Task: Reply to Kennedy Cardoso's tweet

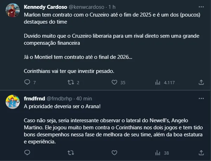Action: point(27,82)
